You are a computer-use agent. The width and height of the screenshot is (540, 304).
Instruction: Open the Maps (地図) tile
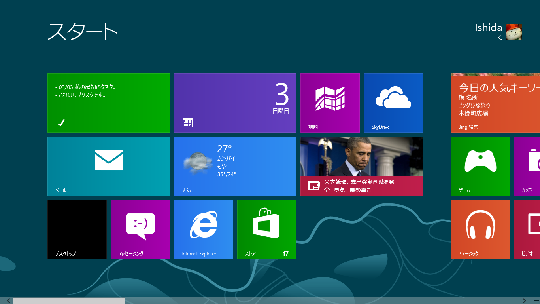tap(330, 103)
